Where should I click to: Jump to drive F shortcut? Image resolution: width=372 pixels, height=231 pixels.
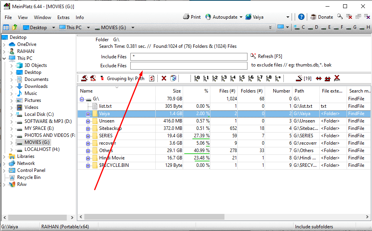[x=338, y=27]
